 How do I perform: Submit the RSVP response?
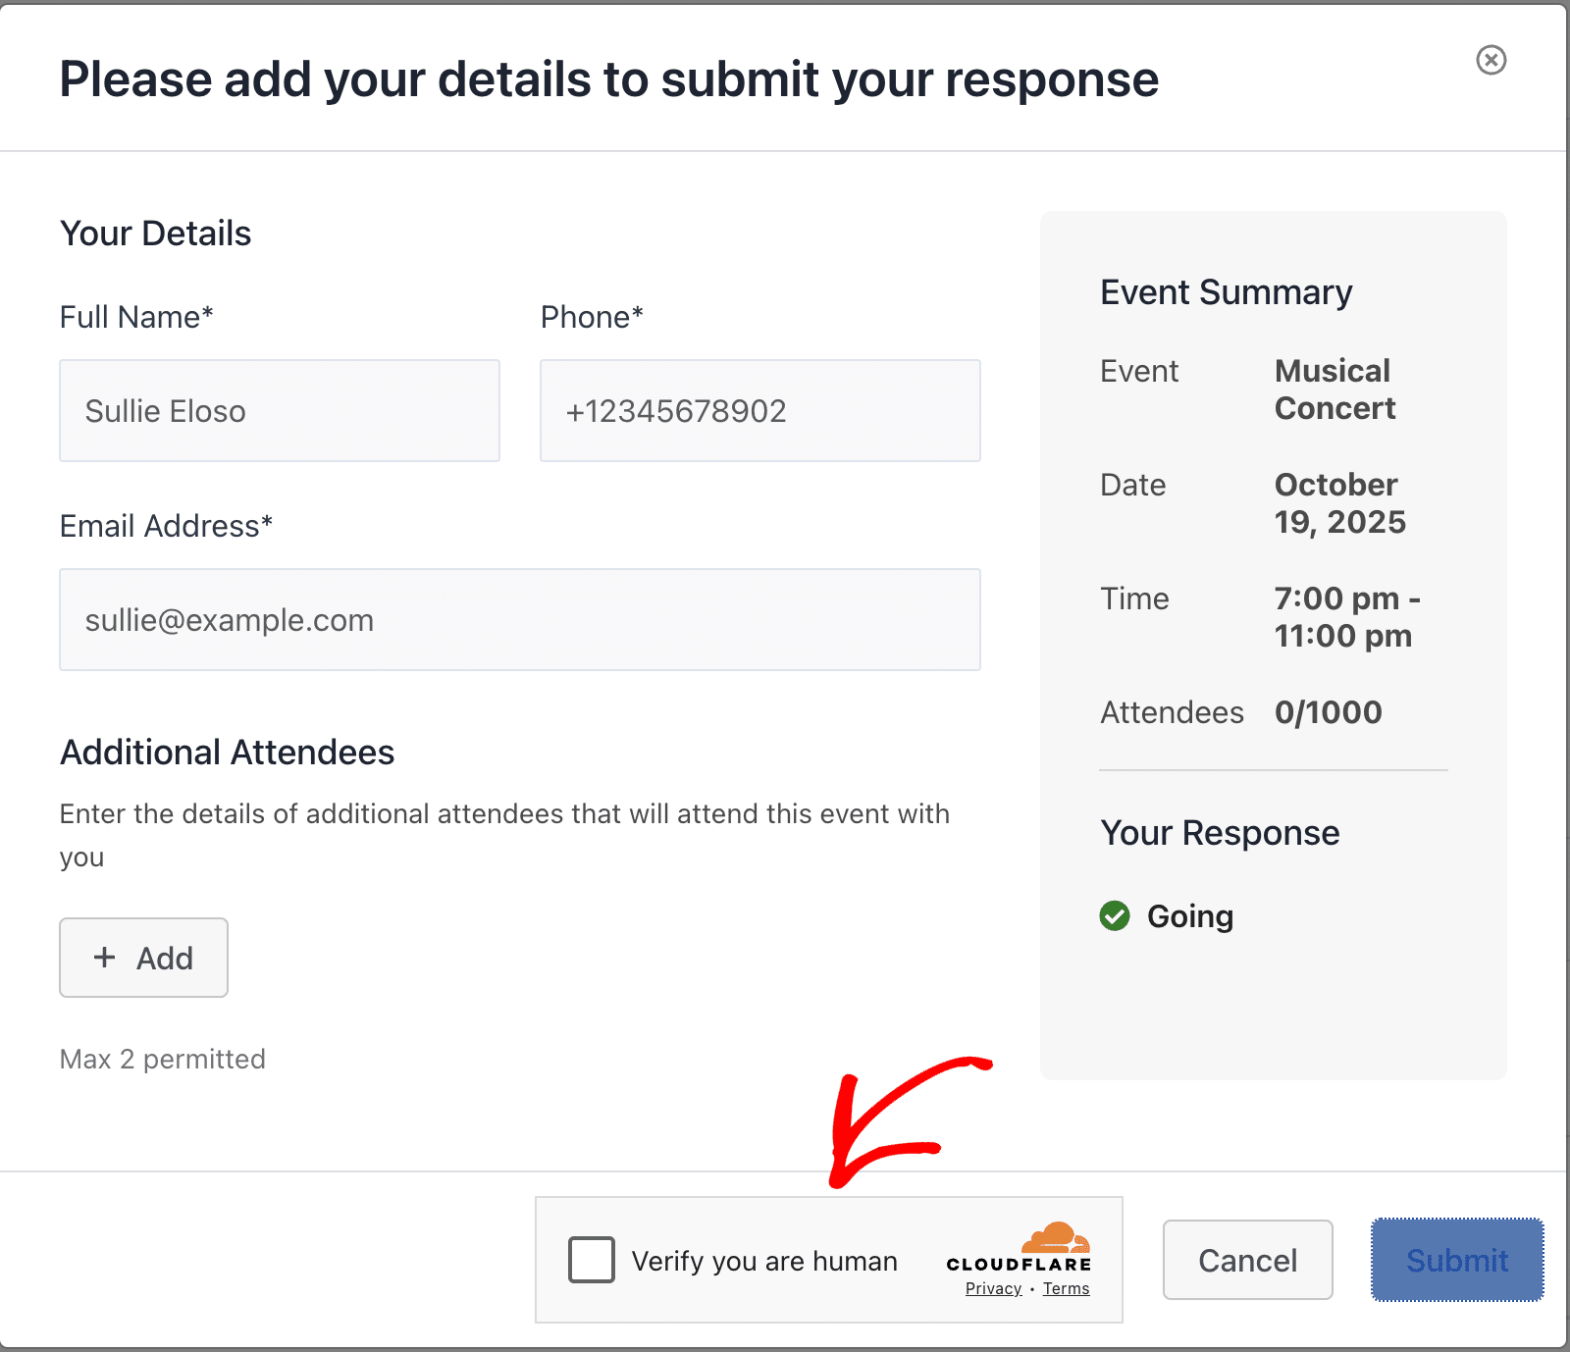coord(1457,1260)
